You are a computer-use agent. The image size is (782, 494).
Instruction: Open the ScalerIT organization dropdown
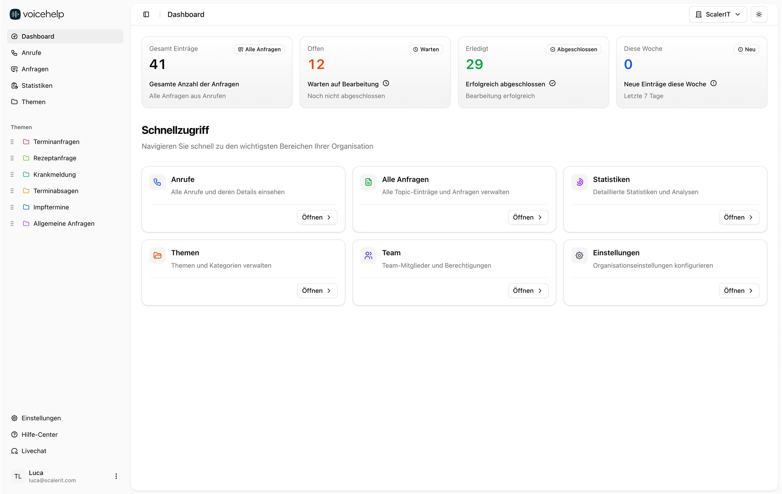click(717, 14)
